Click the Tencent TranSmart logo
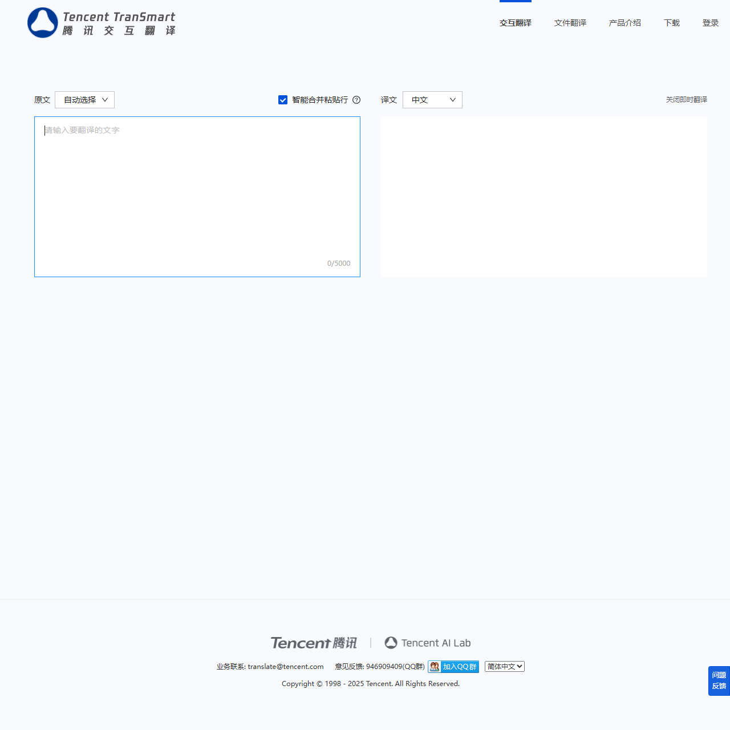This screenshot has width=730, height=730. (102, 23)
